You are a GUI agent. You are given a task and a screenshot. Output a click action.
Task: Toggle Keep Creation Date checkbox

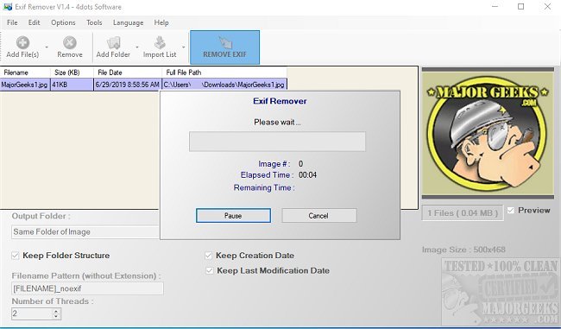click(208, 256)
